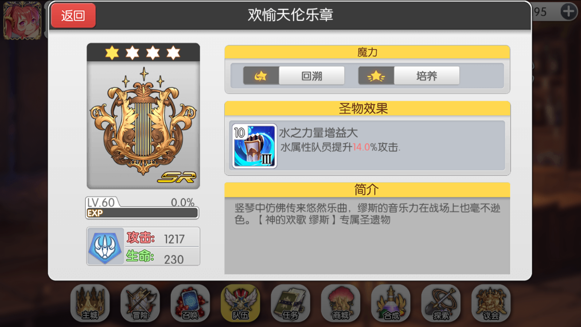
Task: Click the red 返回 back button
Action: pos(74,15)
